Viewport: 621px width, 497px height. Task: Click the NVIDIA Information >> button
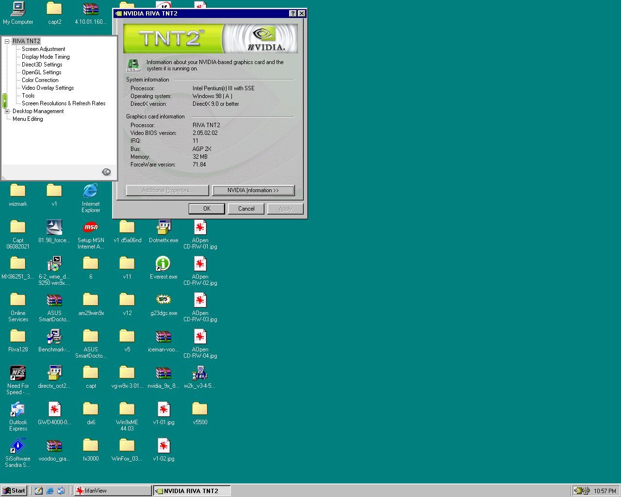pyautogui.click(x=253, y=190)
